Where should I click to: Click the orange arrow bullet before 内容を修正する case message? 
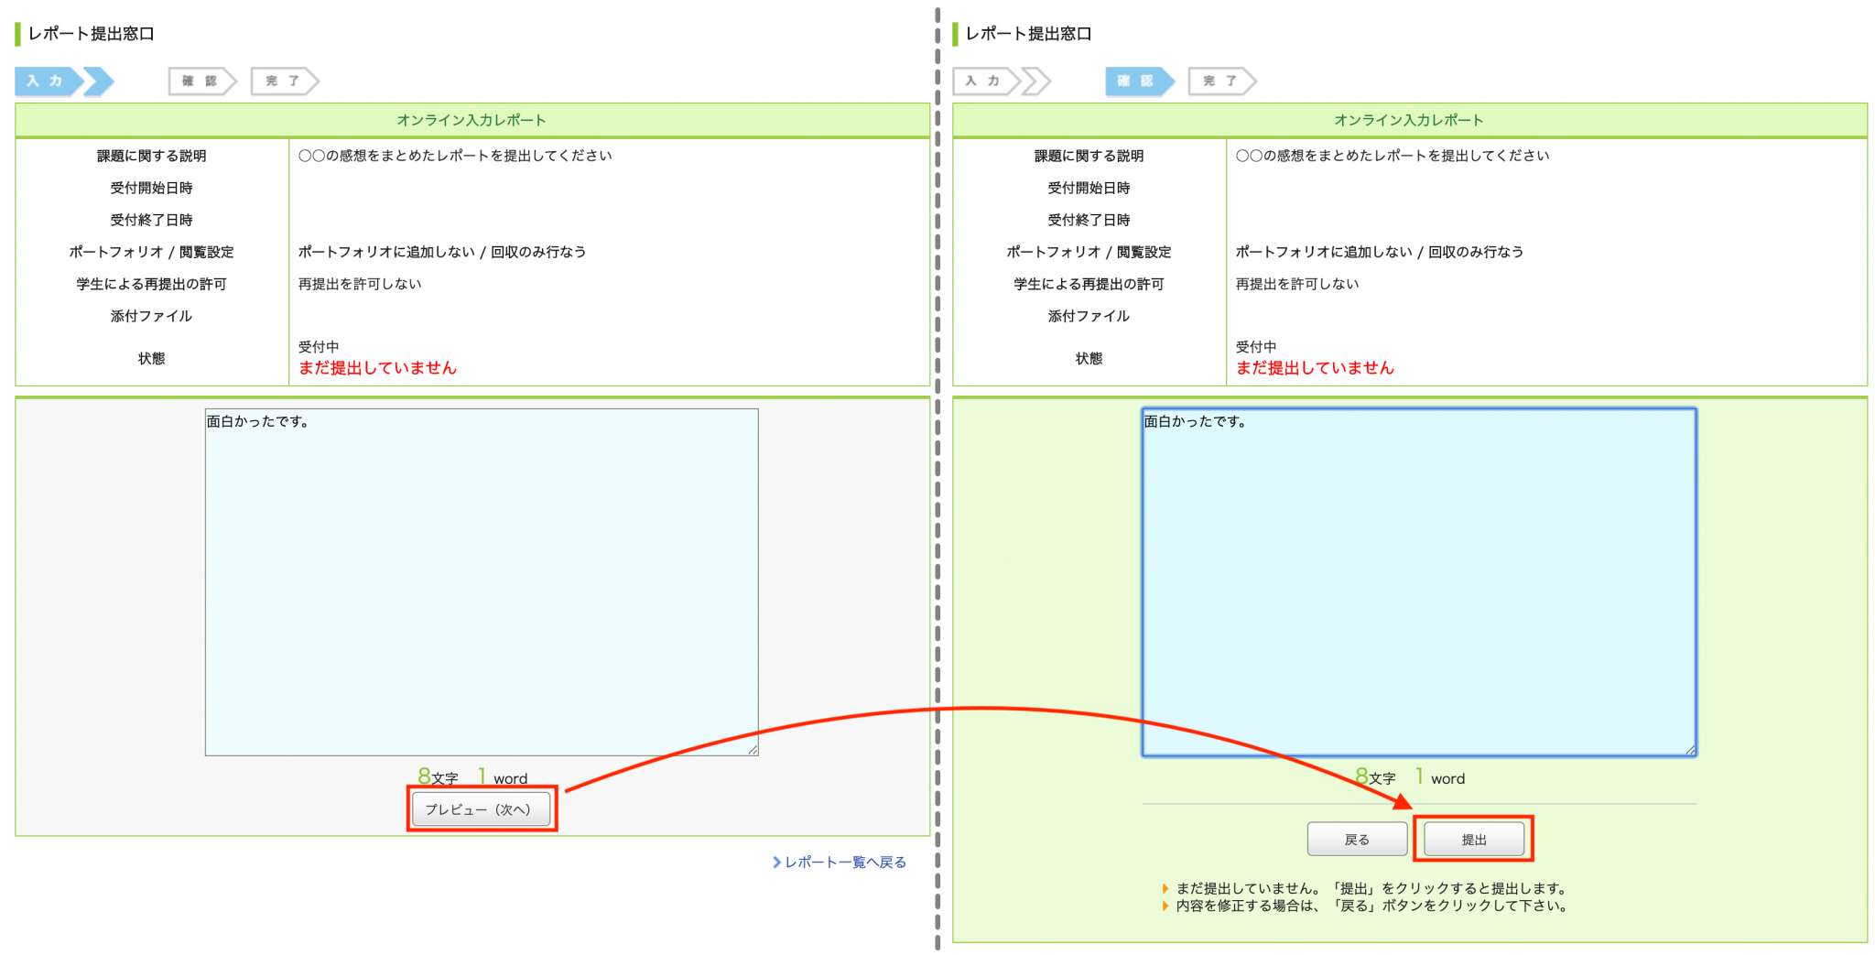(1165, 906)
